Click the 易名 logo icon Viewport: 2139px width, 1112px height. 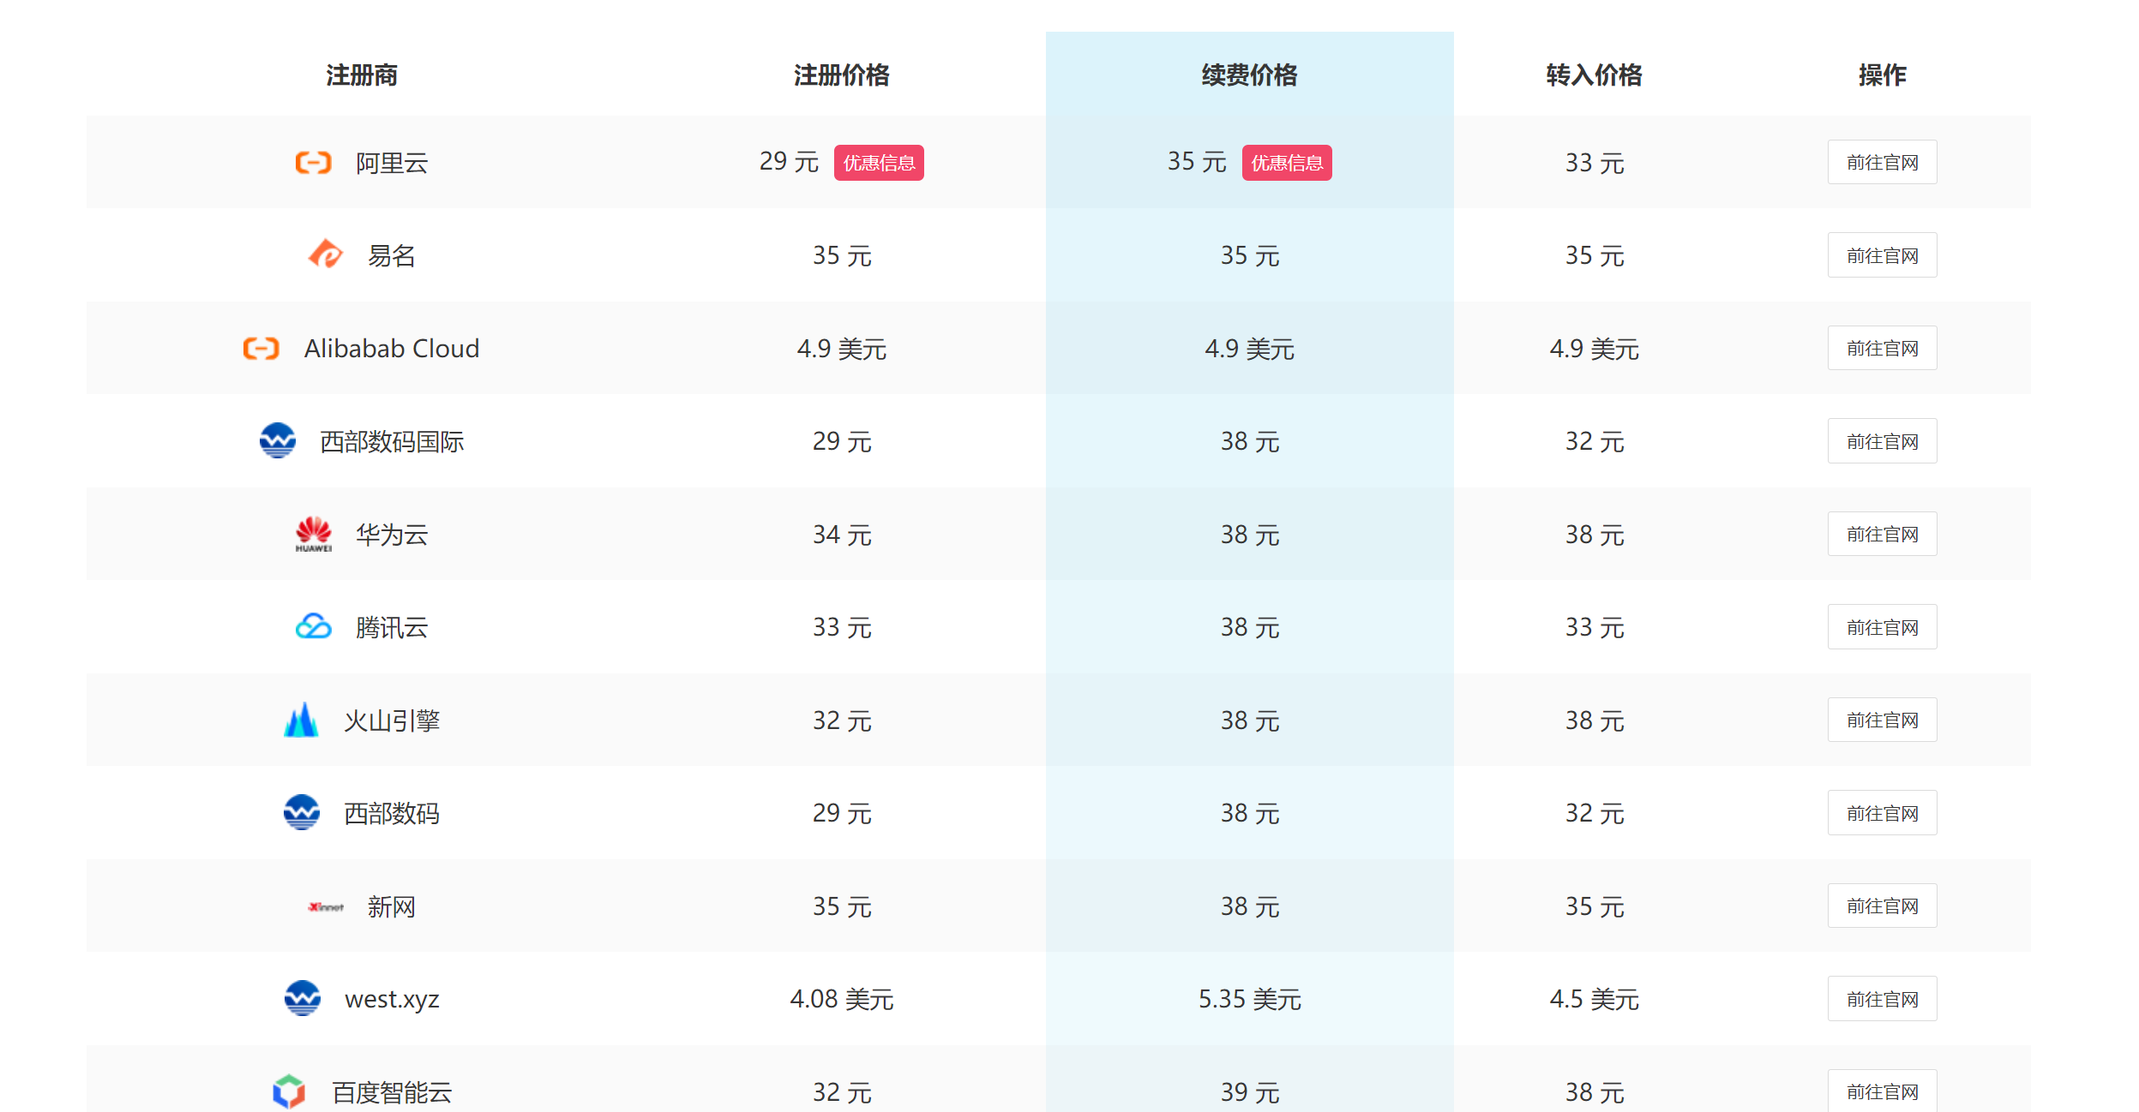tap(325, 254)
